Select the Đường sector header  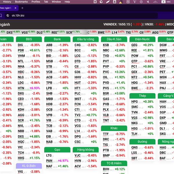(142, 142)
